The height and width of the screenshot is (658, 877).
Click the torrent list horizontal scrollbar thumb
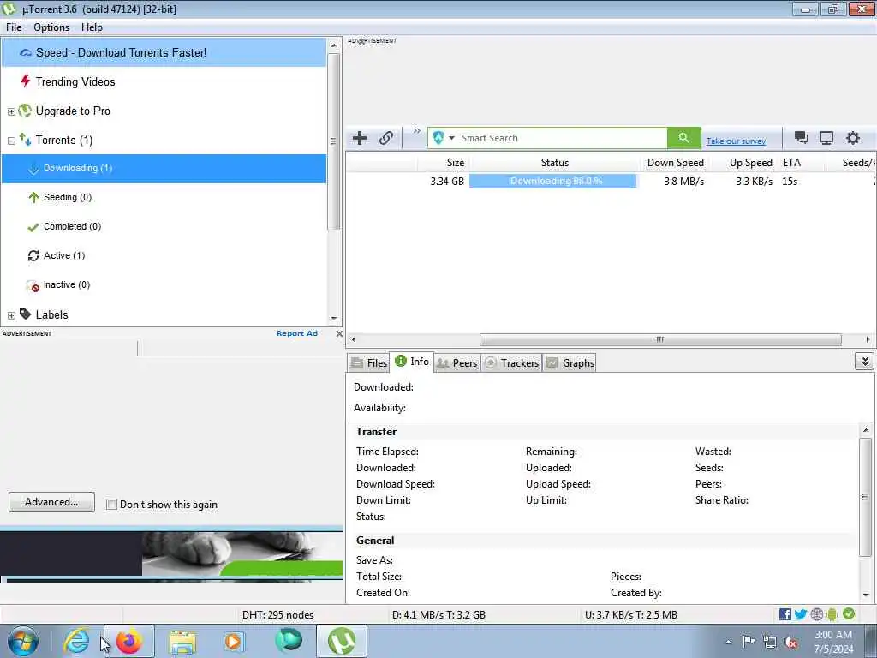pyautogui.click(x=660, y=339)
